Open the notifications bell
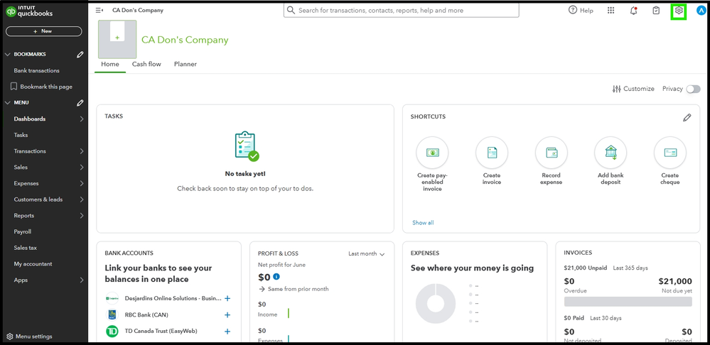710x345 pixels. [633, 11]
